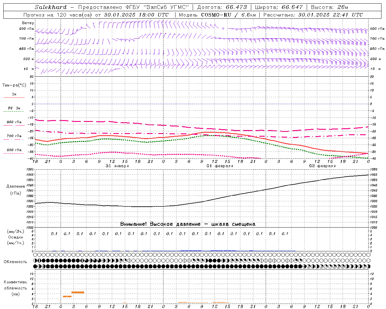Click the 'Рассчитано: 30.01.2025 22:41 UTC' timestamp
386x309 pixels.
point(313,15)
